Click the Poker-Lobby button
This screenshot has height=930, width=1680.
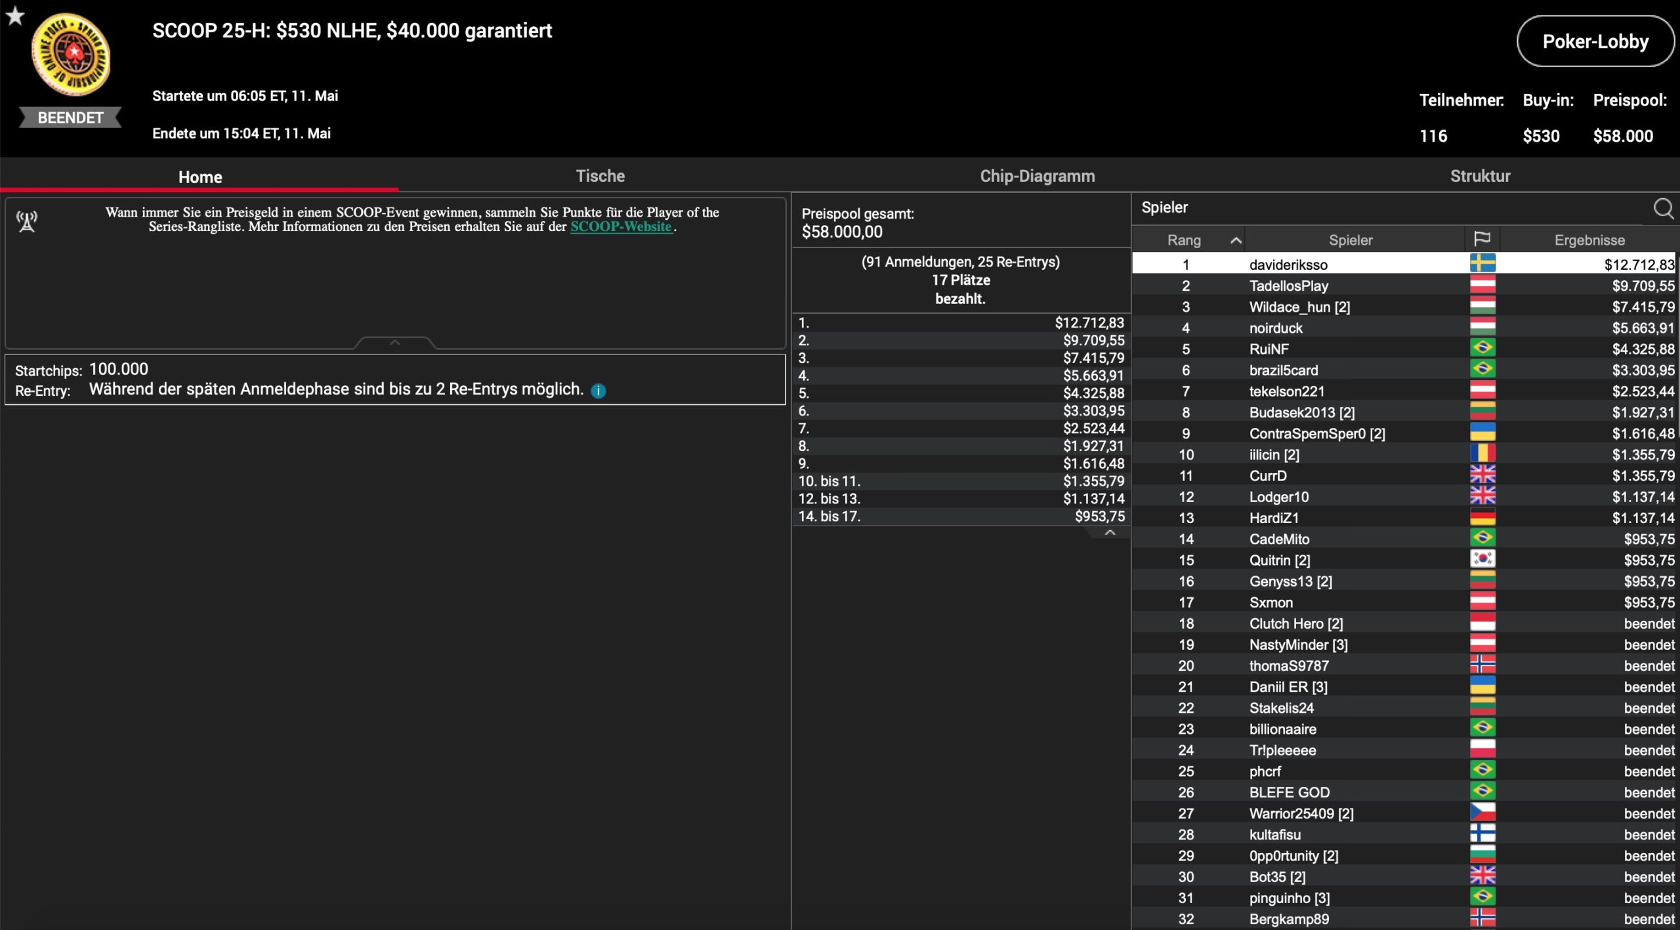[1595, 42]
